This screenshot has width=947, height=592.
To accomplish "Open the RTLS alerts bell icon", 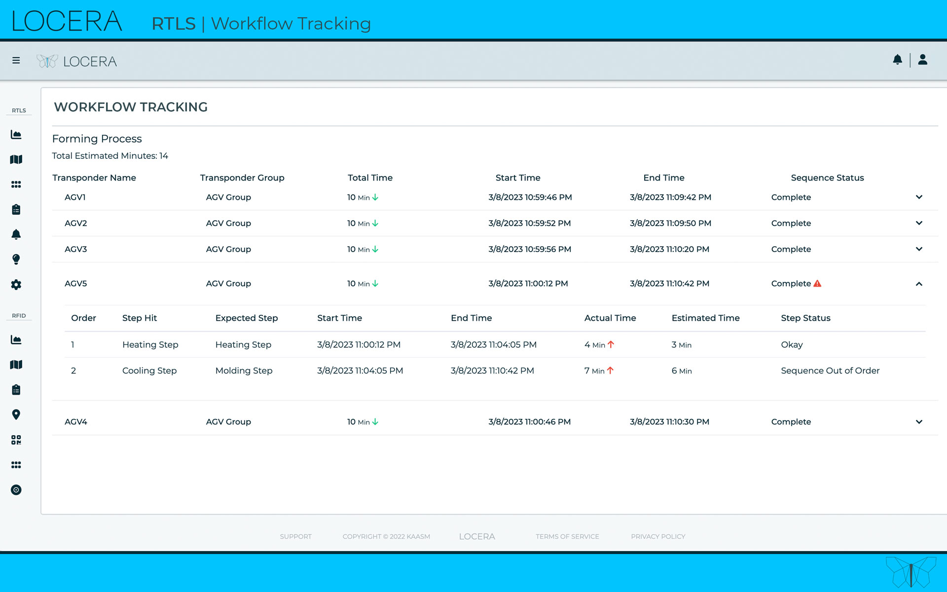I will [x=16, y=234].
